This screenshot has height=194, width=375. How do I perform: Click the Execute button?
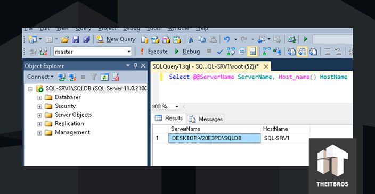[x=153, y=52]
